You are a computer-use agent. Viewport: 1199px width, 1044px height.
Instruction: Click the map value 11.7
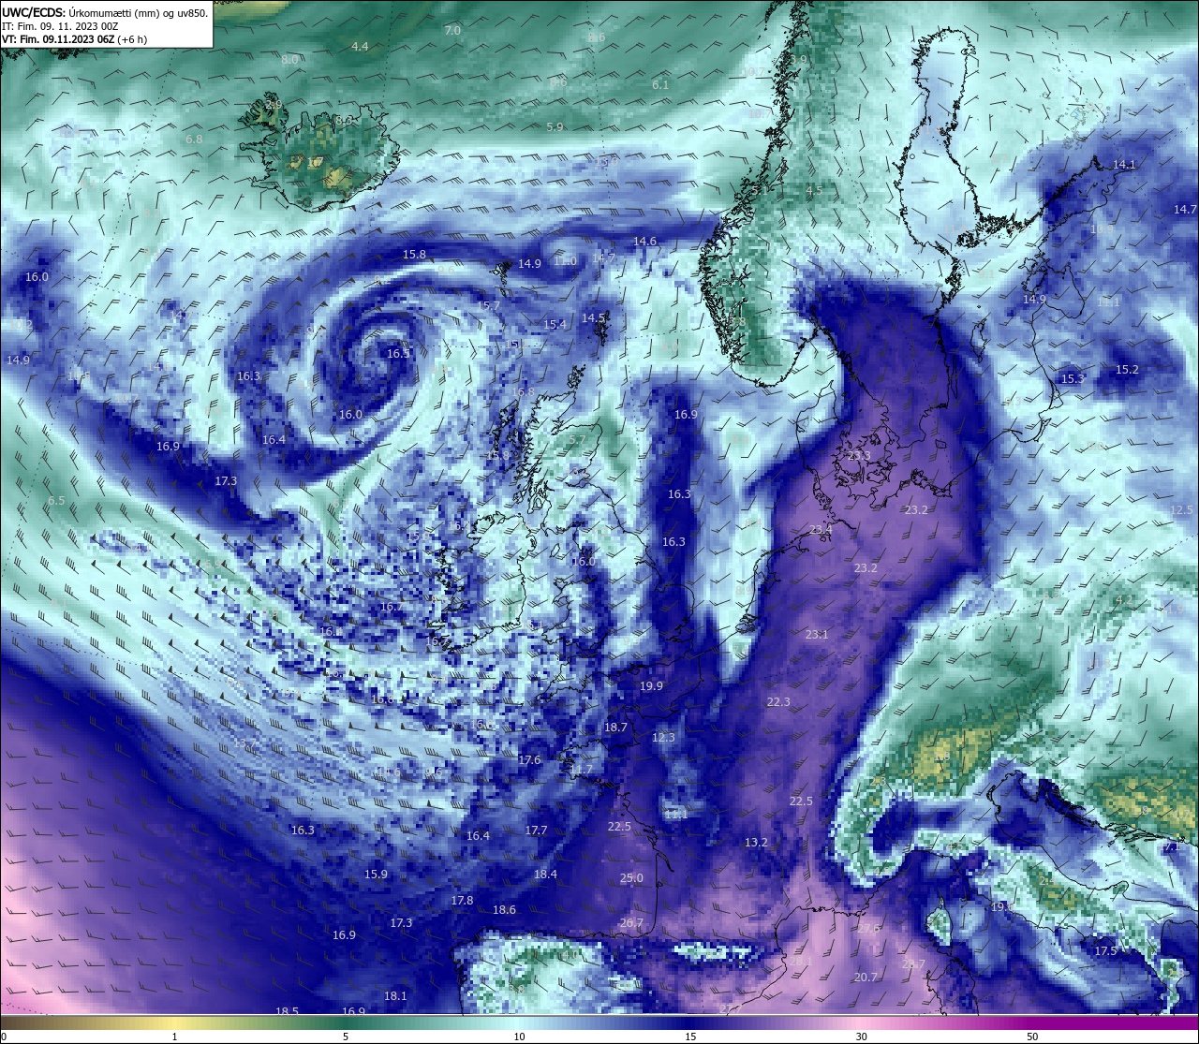pos(581,769)
